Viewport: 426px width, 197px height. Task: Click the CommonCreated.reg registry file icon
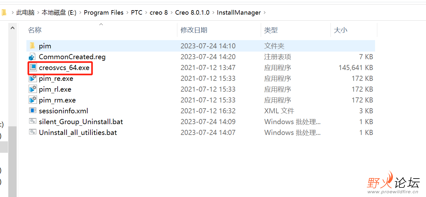[32, 57]
